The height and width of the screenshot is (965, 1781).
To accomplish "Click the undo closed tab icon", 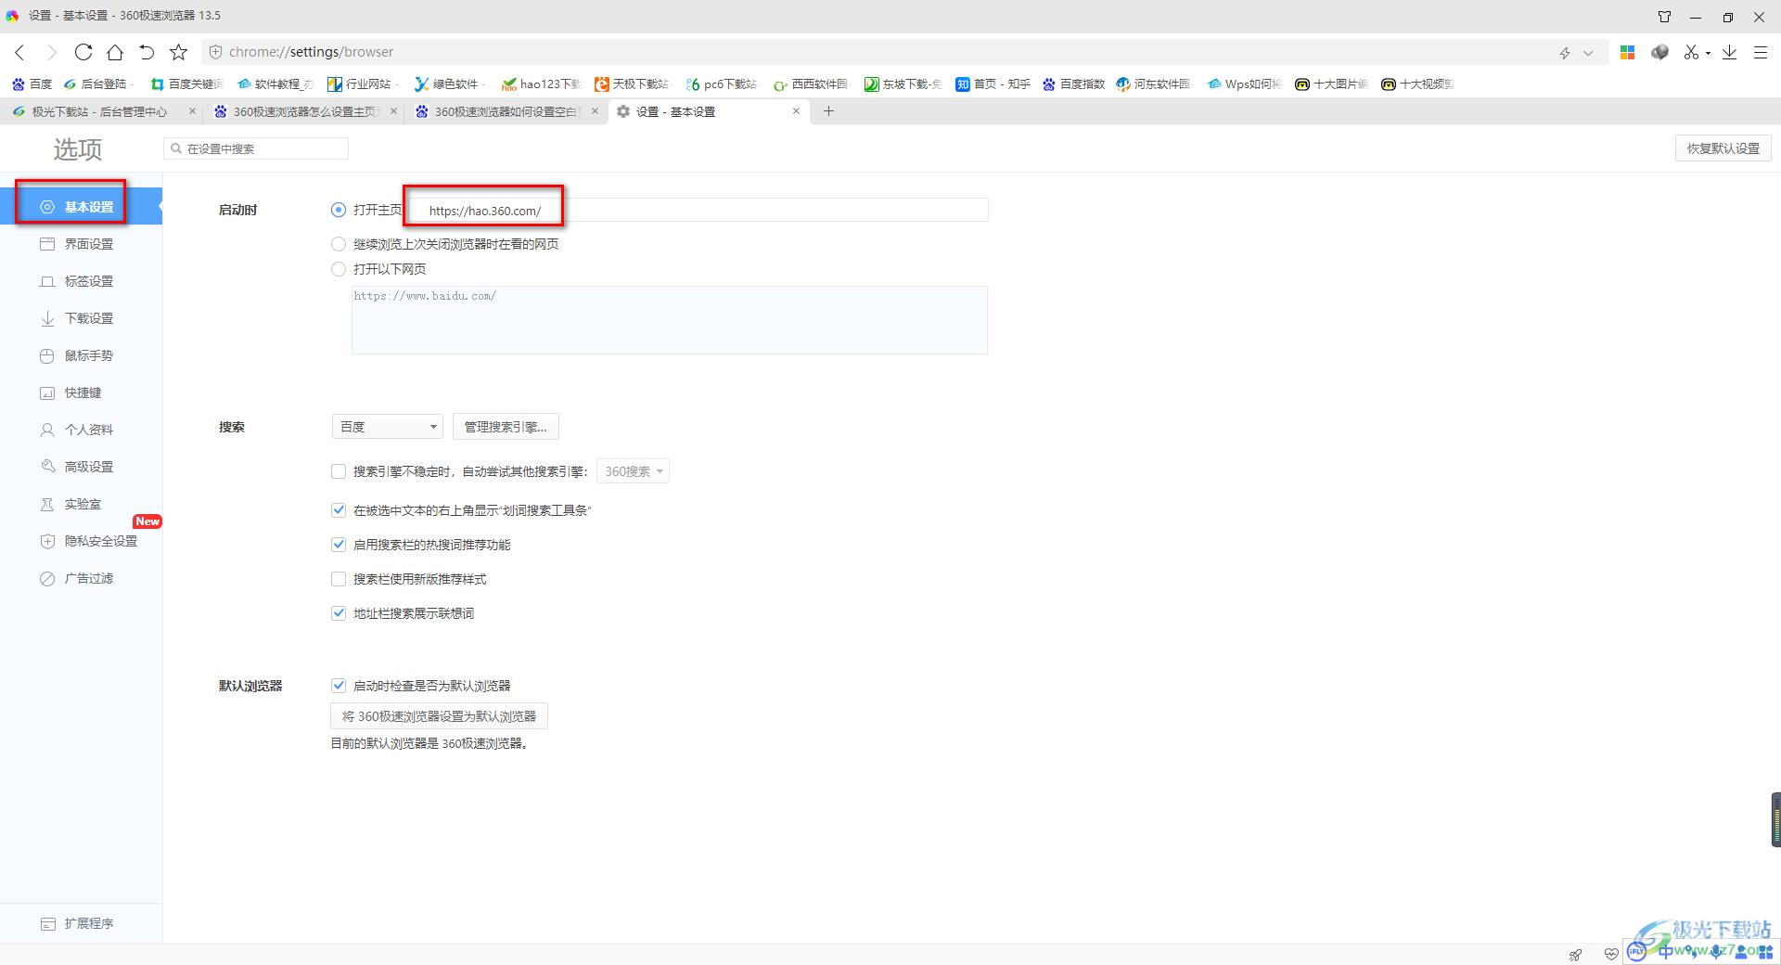I will pyautogui.click(x=147, y=53).
